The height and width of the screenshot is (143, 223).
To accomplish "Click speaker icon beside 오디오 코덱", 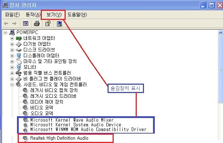I will click(x=26, y=113).
